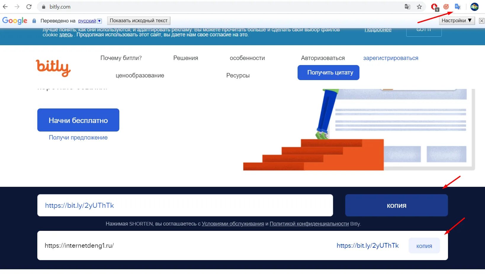Image resolution: width=485 pixels, height=274 pixels.
Task: Open the red ad blocker extension icon
Action: [434, 7]
